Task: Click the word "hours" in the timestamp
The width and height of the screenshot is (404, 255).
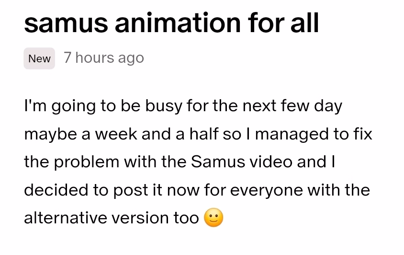Action: coord(95,58)
